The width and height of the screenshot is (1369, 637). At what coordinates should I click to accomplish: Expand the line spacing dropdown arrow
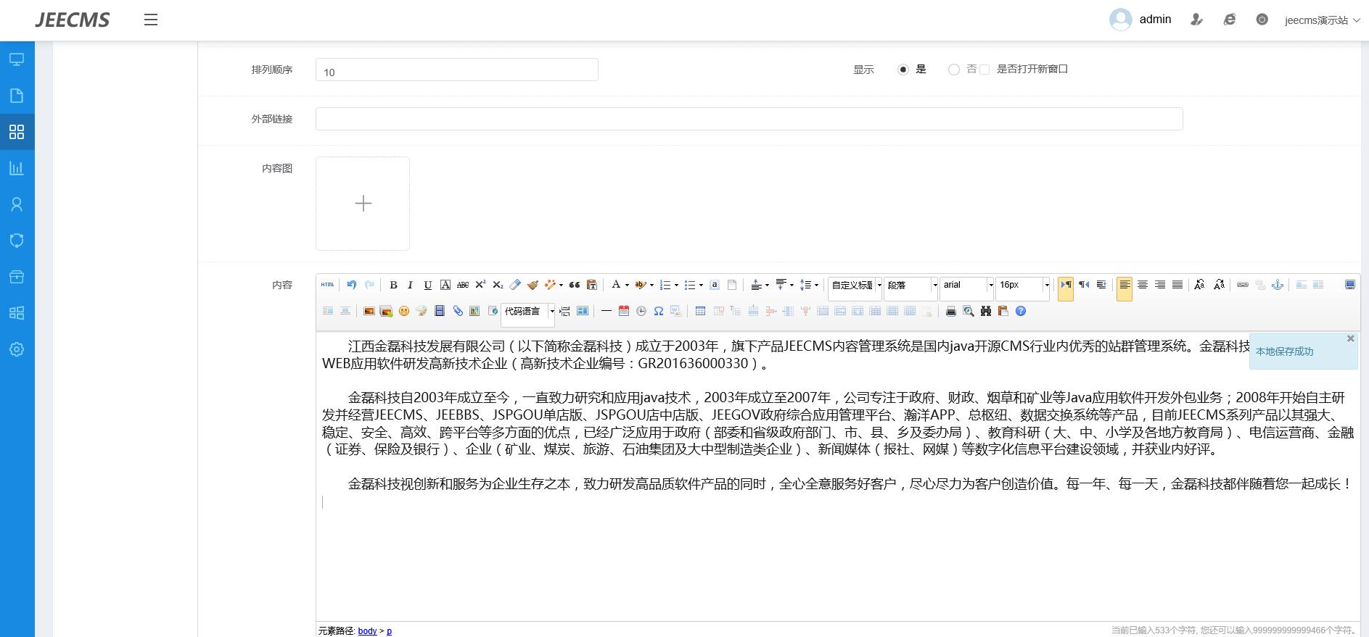click(816, 286)
